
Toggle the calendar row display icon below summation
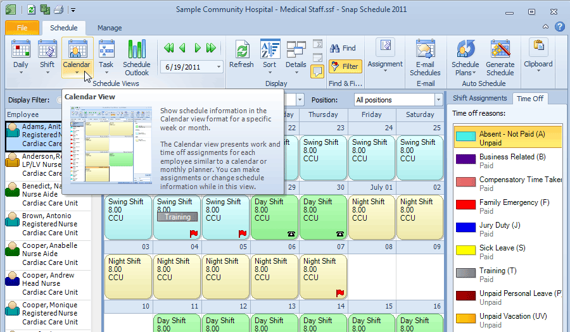click(x=317, y=58)
